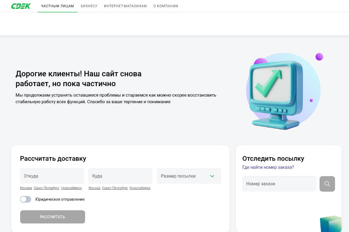Switch to the Бизнесу section
349x232 pixels.
89,6
